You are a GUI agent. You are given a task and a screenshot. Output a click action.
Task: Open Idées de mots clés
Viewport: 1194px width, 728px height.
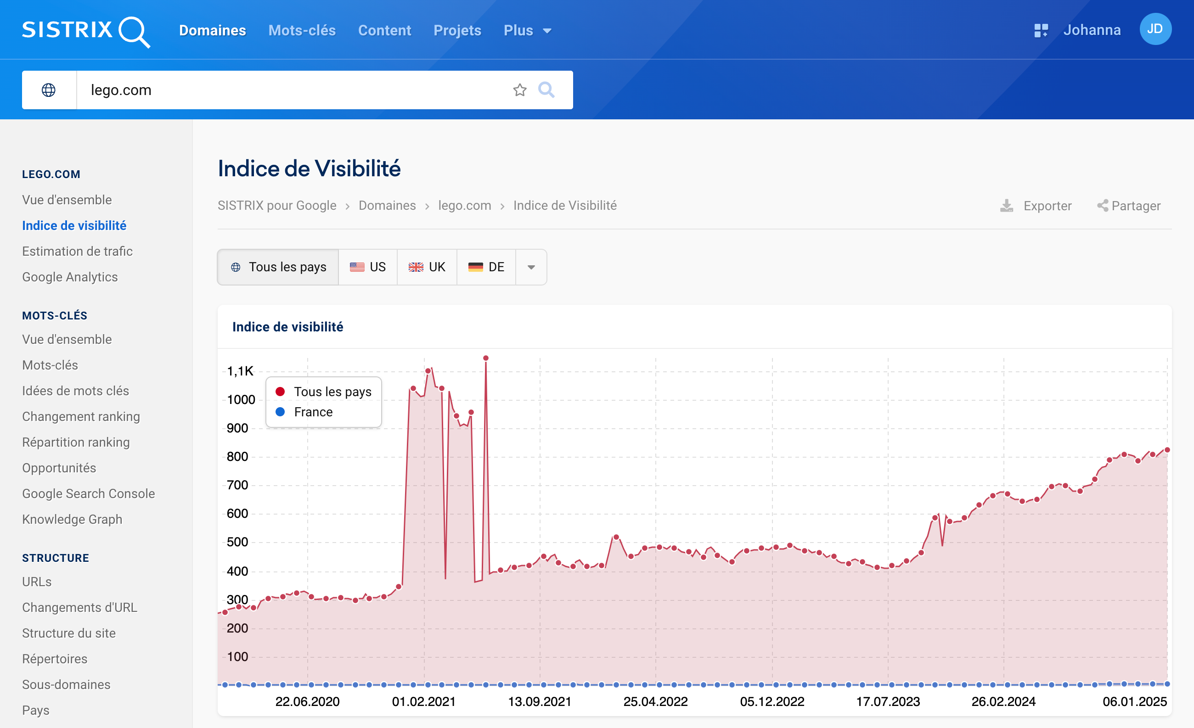tap(76, 391)
